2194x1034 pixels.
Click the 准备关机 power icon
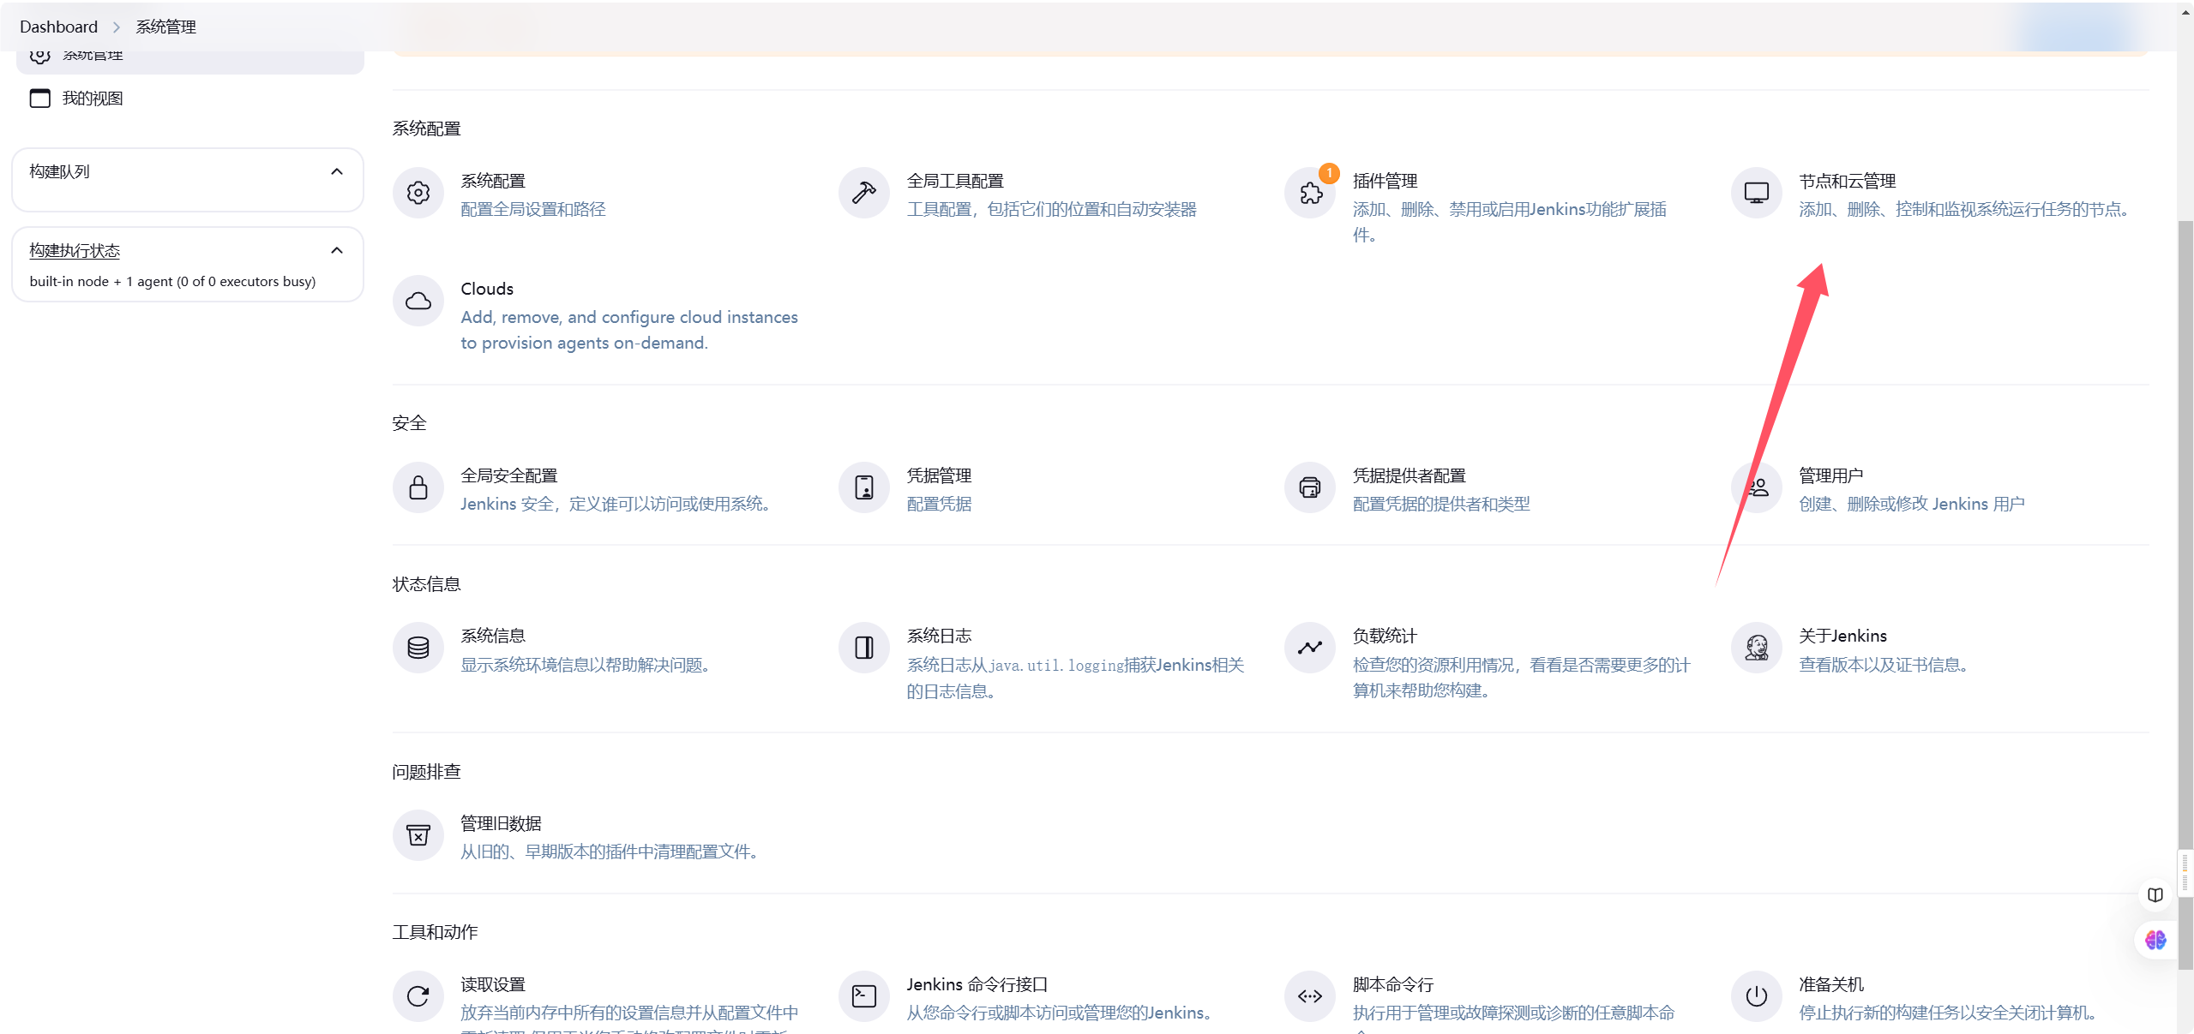coord(1756,996)
